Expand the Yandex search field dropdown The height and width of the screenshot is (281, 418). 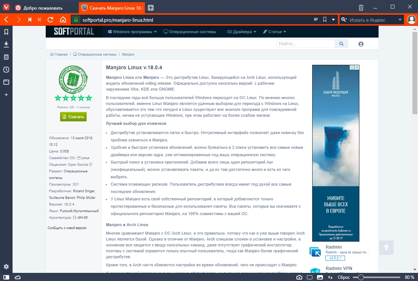[400, 20]
